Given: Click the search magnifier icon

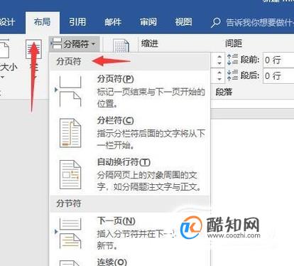Looking at the screenshot, I should point(216,23).
